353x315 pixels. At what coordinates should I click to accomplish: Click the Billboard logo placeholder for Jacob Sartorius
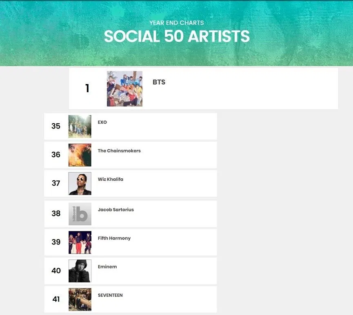pyautogui.click(x=80, y=213)
